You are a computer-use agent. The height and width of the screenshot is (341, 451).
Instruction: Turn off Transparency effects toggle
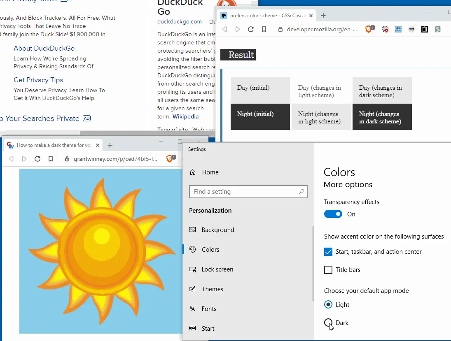pos(333,214)
